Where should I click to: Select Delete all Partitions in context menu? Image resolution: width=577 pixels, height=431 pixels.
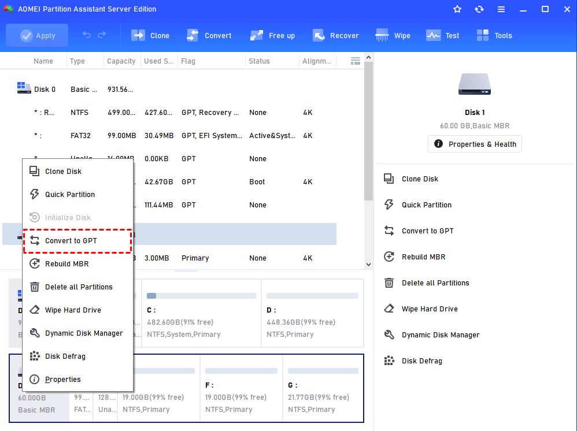77,287
